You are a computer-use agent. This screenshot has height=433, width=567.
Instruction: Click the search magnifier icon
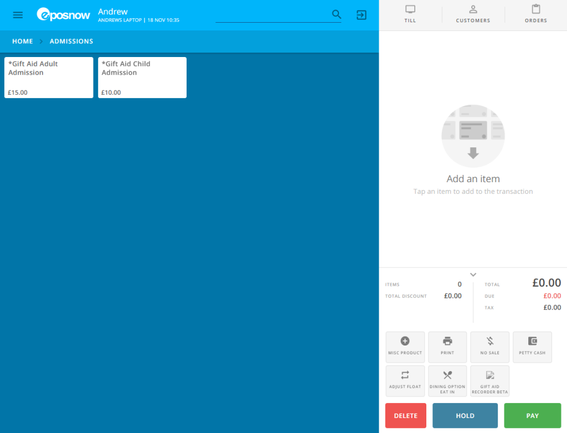coord(336,14)
